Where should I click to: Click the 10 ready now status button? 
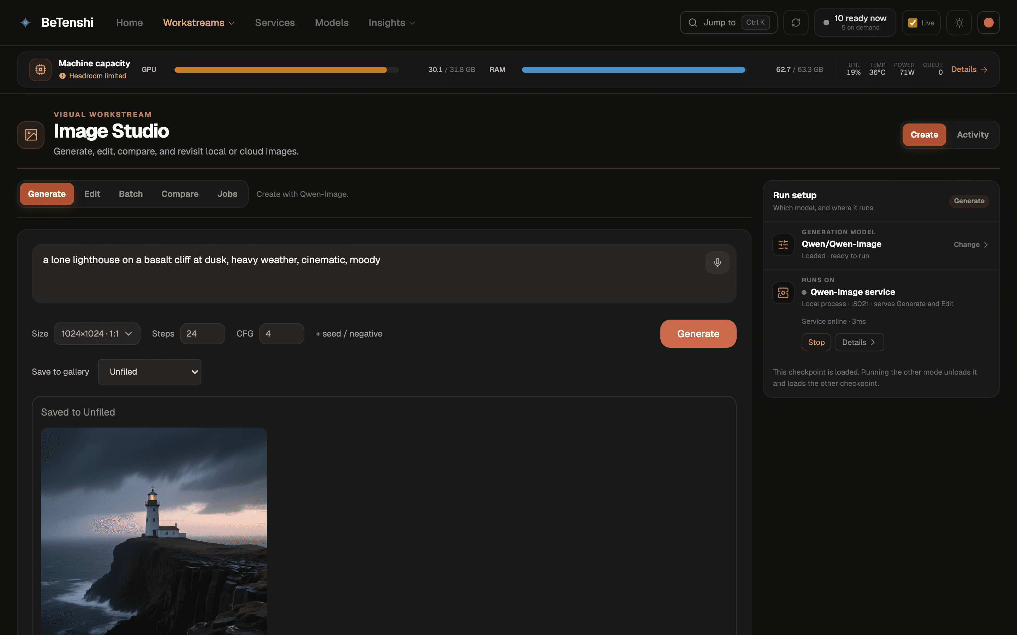855,23
